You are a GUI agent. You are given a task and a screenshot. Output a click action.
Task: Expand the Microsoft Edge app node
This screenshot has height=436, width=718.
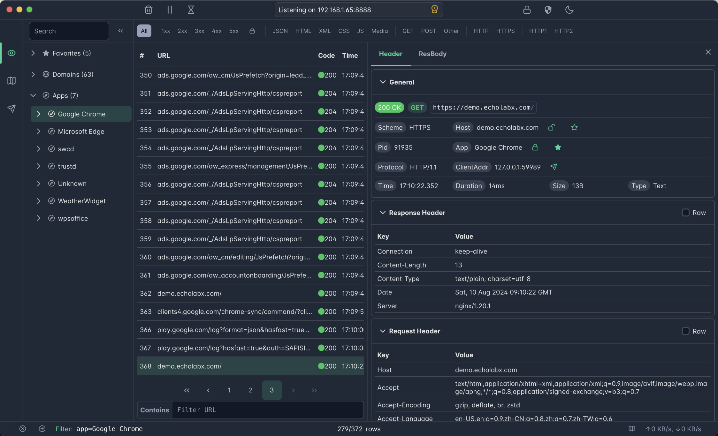coord(39,131)
